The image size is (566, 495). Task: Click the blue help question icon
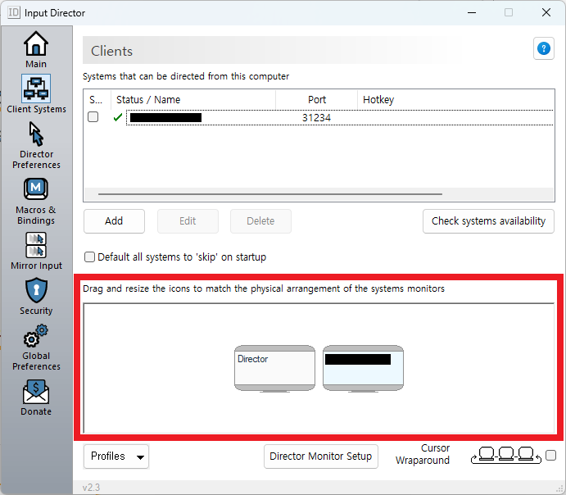click(544, 48)
